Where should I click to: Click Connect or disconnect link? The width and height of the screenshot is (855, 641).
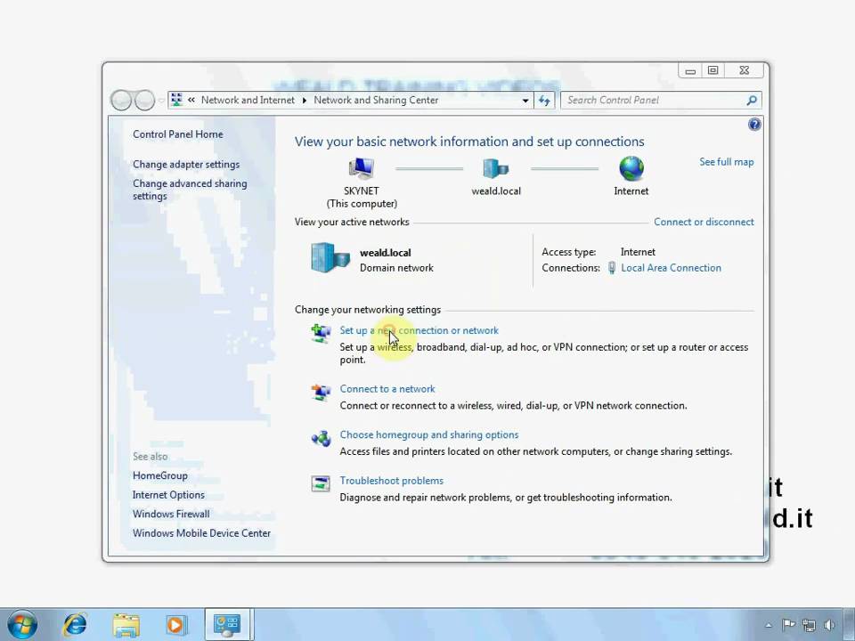[704, 222]
